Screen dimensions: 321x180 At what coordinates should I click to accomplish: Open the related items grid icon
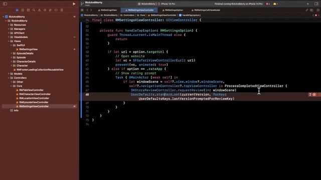click(x=82, y=10)
